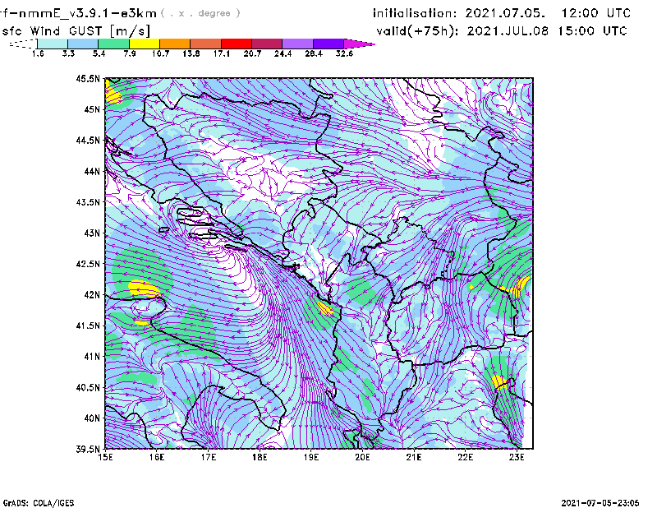Click the 42.5N latitude label

click(88, 264)
